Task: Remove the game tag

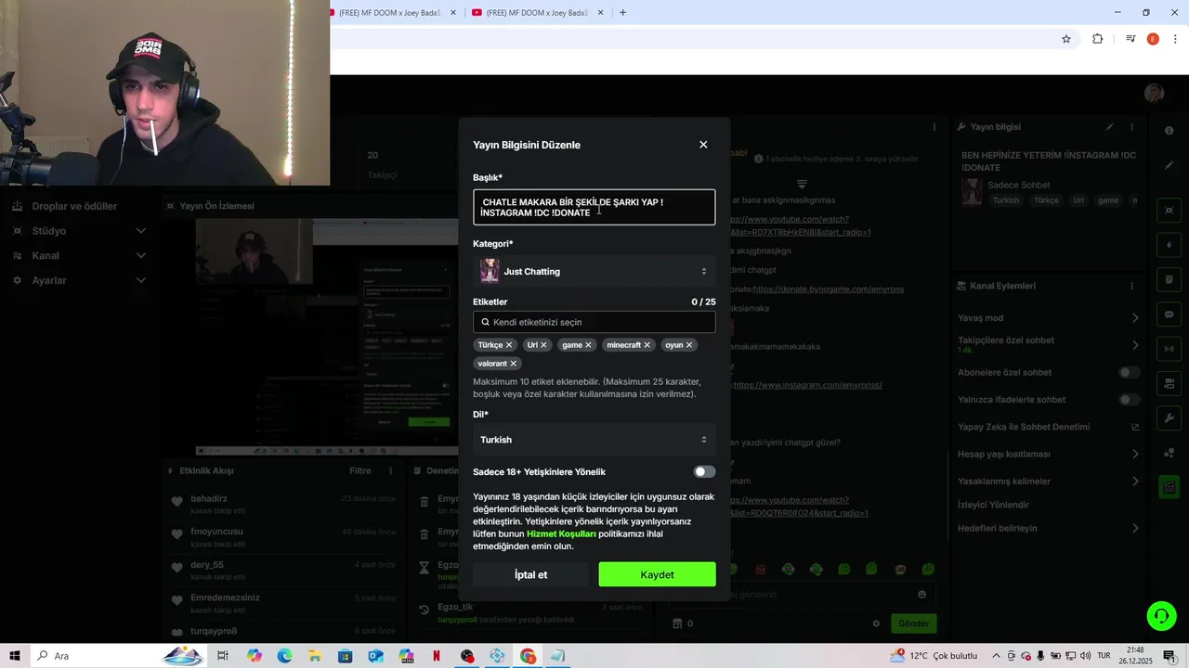Action: 588,345
